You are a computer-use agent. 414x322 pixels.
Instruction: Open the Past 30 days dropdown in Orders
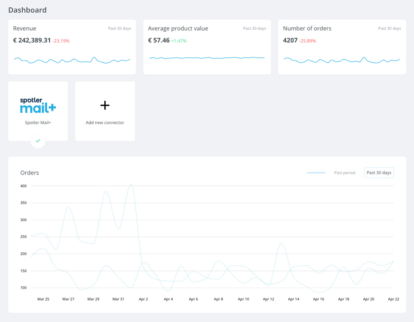tap(379, 173)
